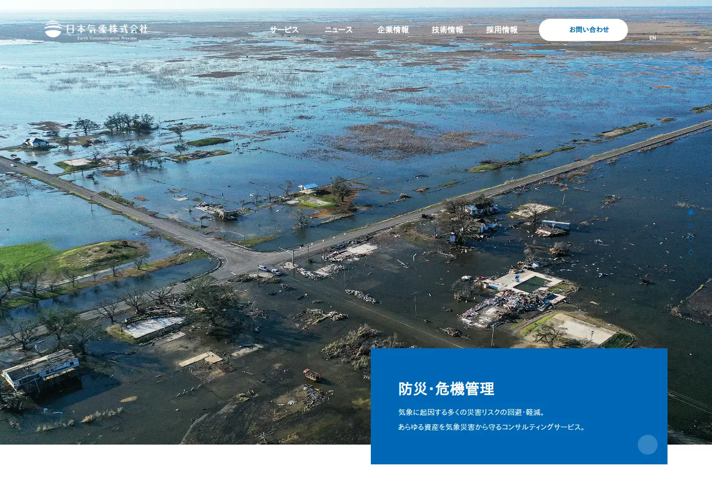
Task: Select the first filled slide indicator dot
Action: 691,212
